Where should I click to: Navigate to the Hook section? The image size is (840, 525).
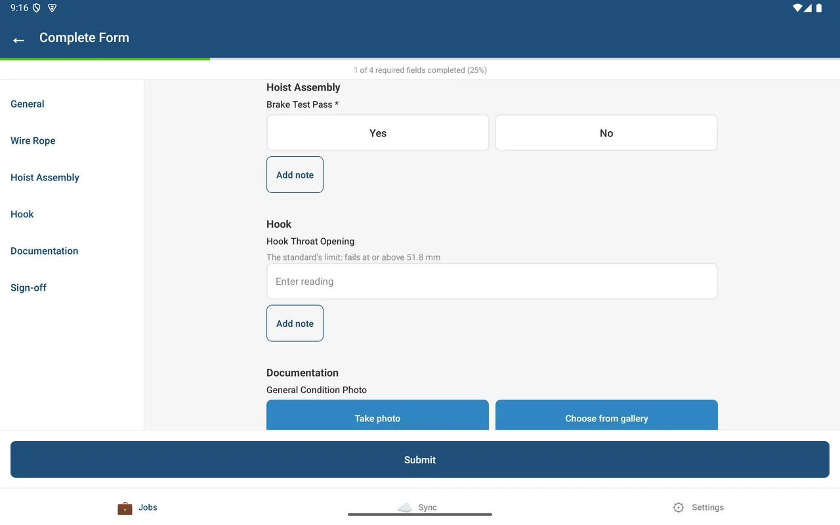pyautogui.click(x=22, y=214)
